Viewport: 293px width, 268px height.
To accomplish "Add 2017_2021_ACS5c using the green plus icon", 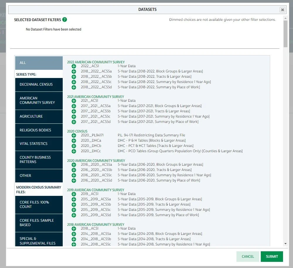I will (74, 116).
